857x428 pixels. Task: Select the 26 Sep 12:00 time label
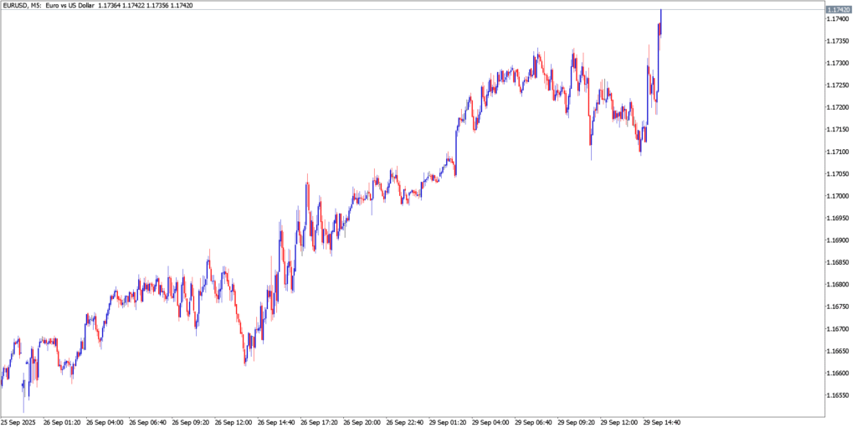(233, 422)
